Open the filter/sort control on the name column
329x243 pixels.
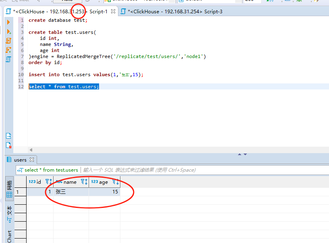tap(84, 182)
